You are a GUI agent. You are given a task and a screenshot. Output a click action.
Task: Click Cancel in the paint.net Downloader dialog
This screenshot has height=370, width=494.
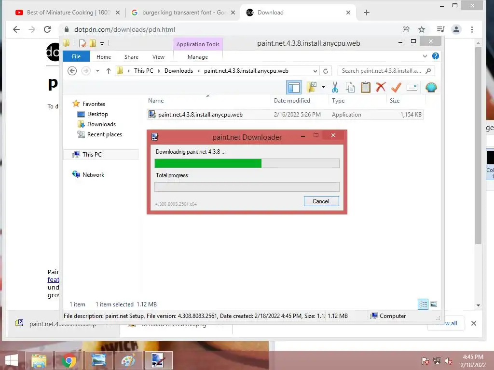[321, 201]
